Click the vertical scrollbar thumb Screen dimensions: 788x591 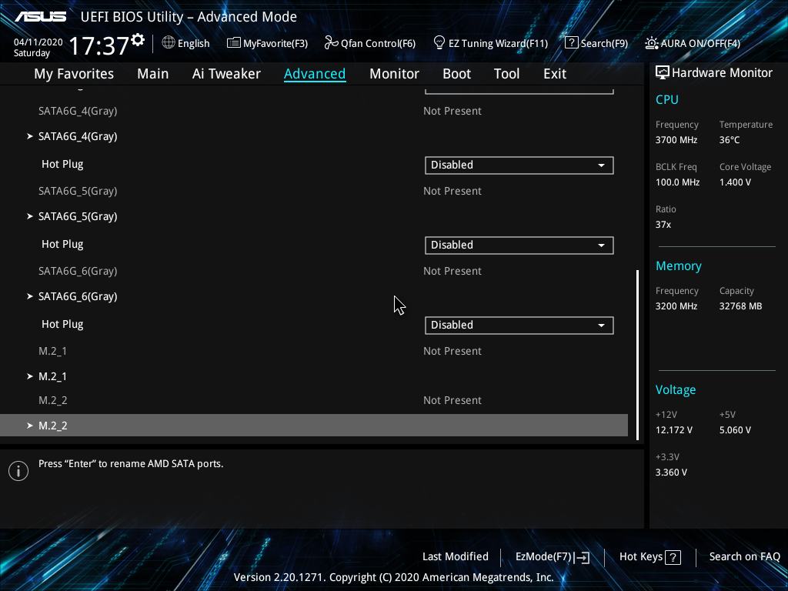[x=637, y=355]
